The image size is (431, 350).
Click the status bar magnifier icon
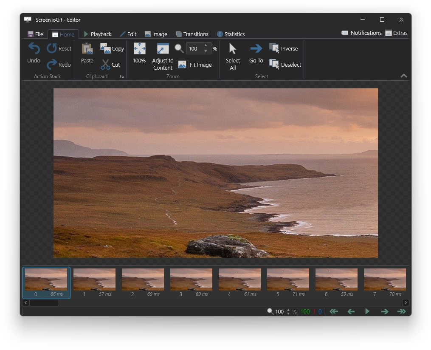tap(270, 311)
